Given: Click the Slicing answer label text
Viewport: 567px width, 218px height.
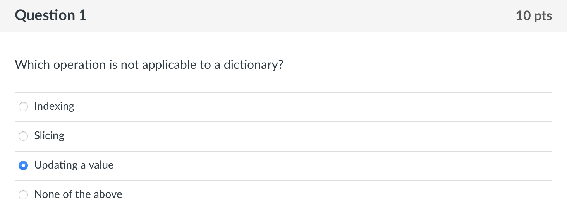Looking at the screenshot, I should click(x=49, y=136).
